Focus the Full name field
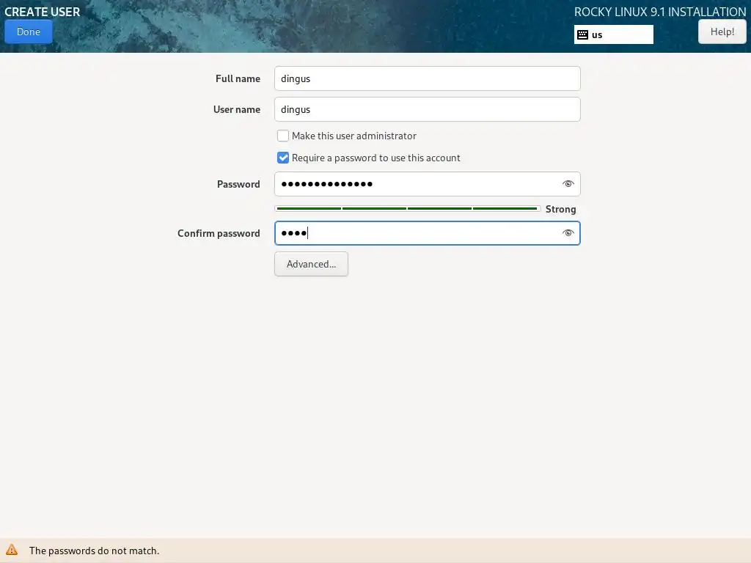Image resolution: width=751 pixels, height=563 pixels. coord(428,78)
